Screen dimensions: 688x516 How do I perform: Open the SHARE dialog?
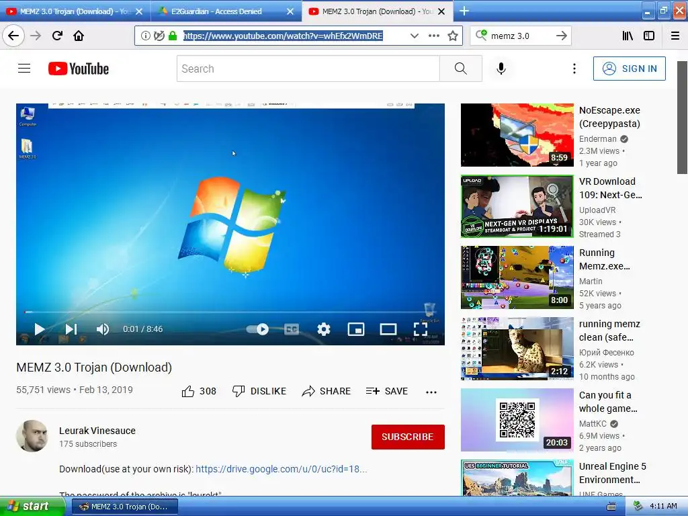(x=326, y=391)
